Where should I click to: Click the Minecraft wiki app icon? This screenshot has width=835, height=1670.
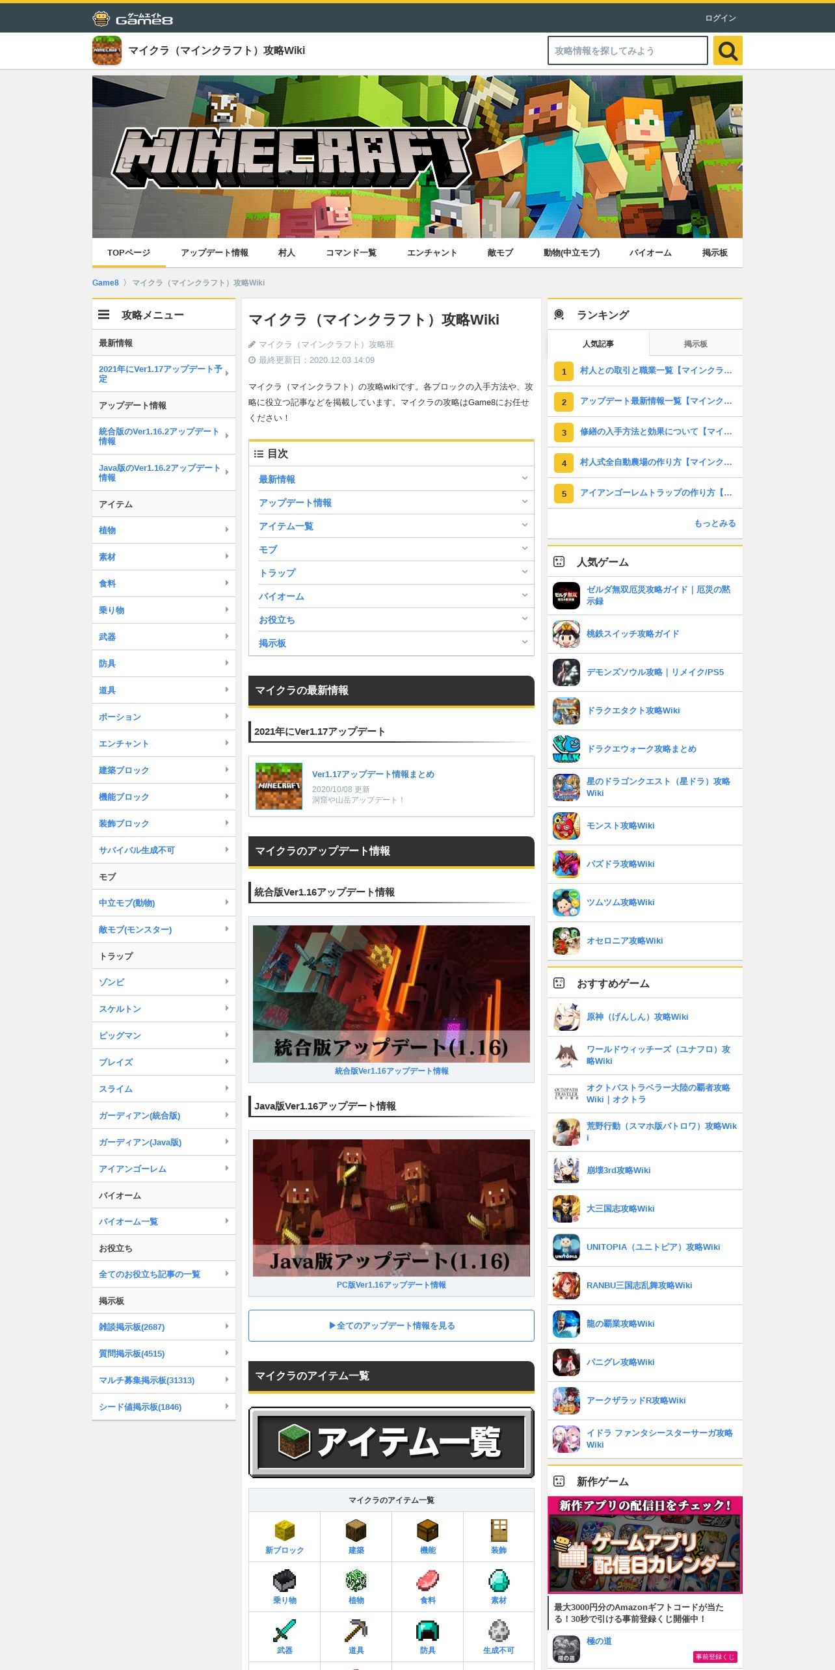pyautogui.click(x=107, y=51)
